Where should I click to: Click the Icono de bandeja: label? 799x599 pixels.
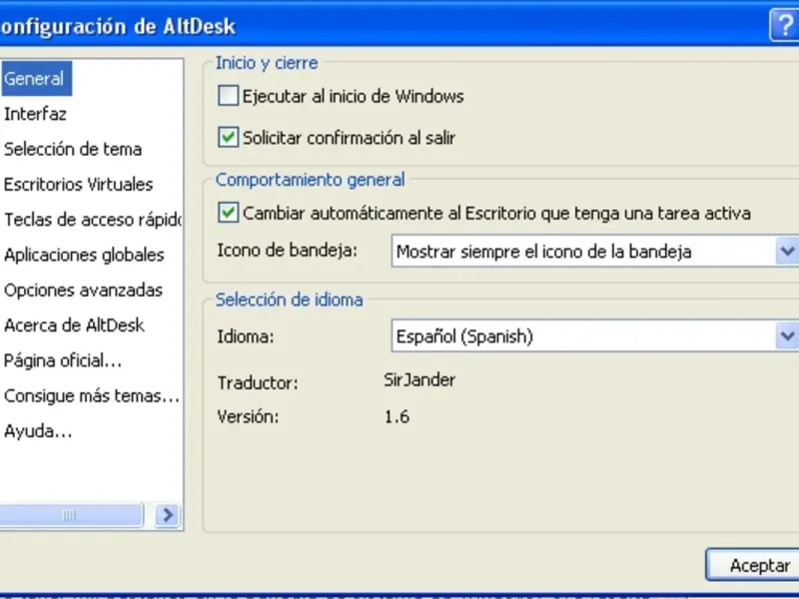(288, 251)
